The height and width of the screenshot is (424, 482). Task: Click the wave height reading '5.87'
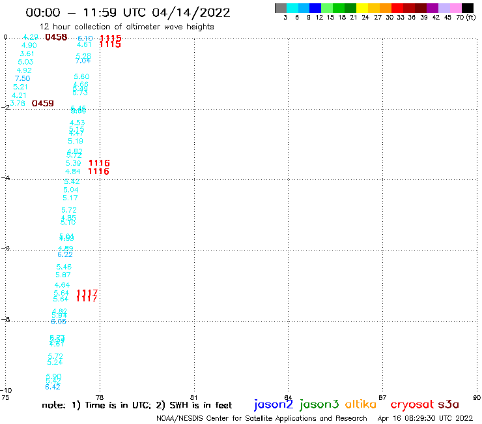coord(63,275)
